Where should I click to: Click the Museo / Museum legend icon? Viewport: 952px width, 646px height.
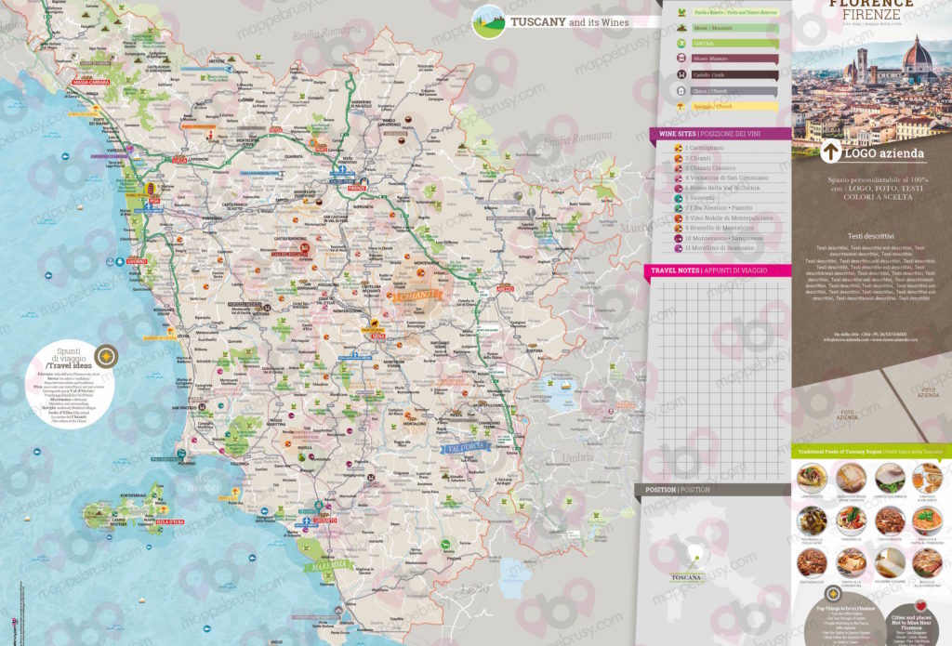click(681, 59)
